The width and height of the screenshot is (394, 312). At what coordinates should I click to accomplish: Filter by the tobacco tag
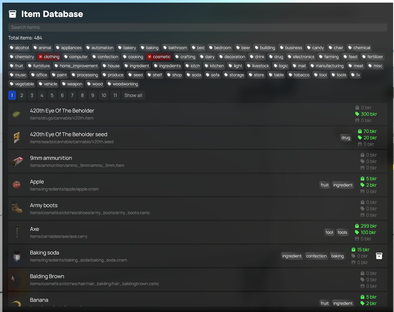[299, 75]
